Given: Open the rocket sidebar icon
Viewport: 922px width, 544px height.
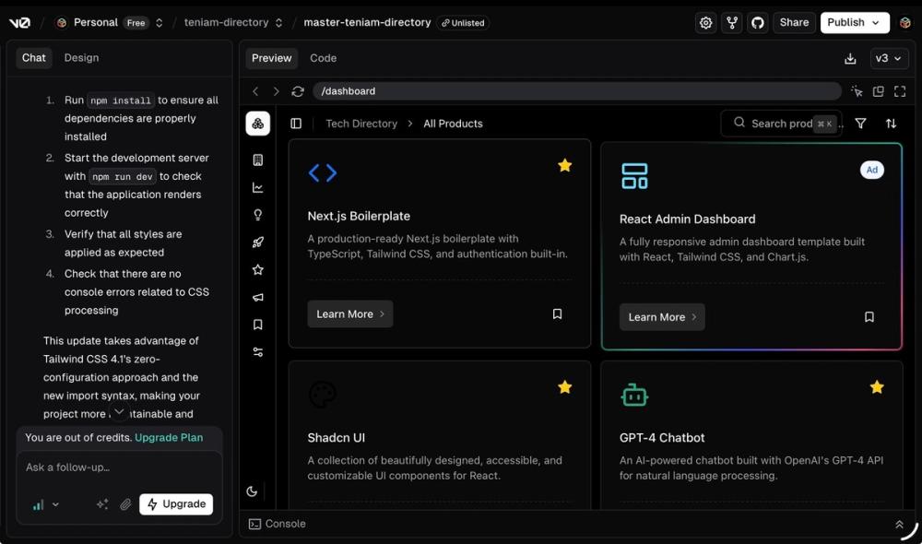Looking at the screenshot, I should 257,242.
